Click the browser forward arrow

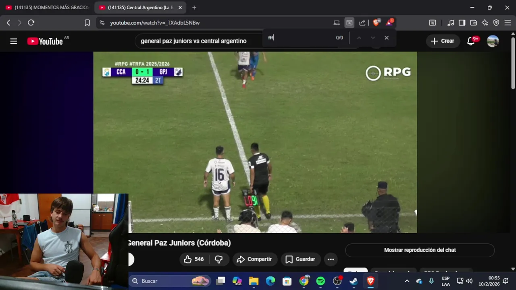pyautogui.click(x=19, y=23)
